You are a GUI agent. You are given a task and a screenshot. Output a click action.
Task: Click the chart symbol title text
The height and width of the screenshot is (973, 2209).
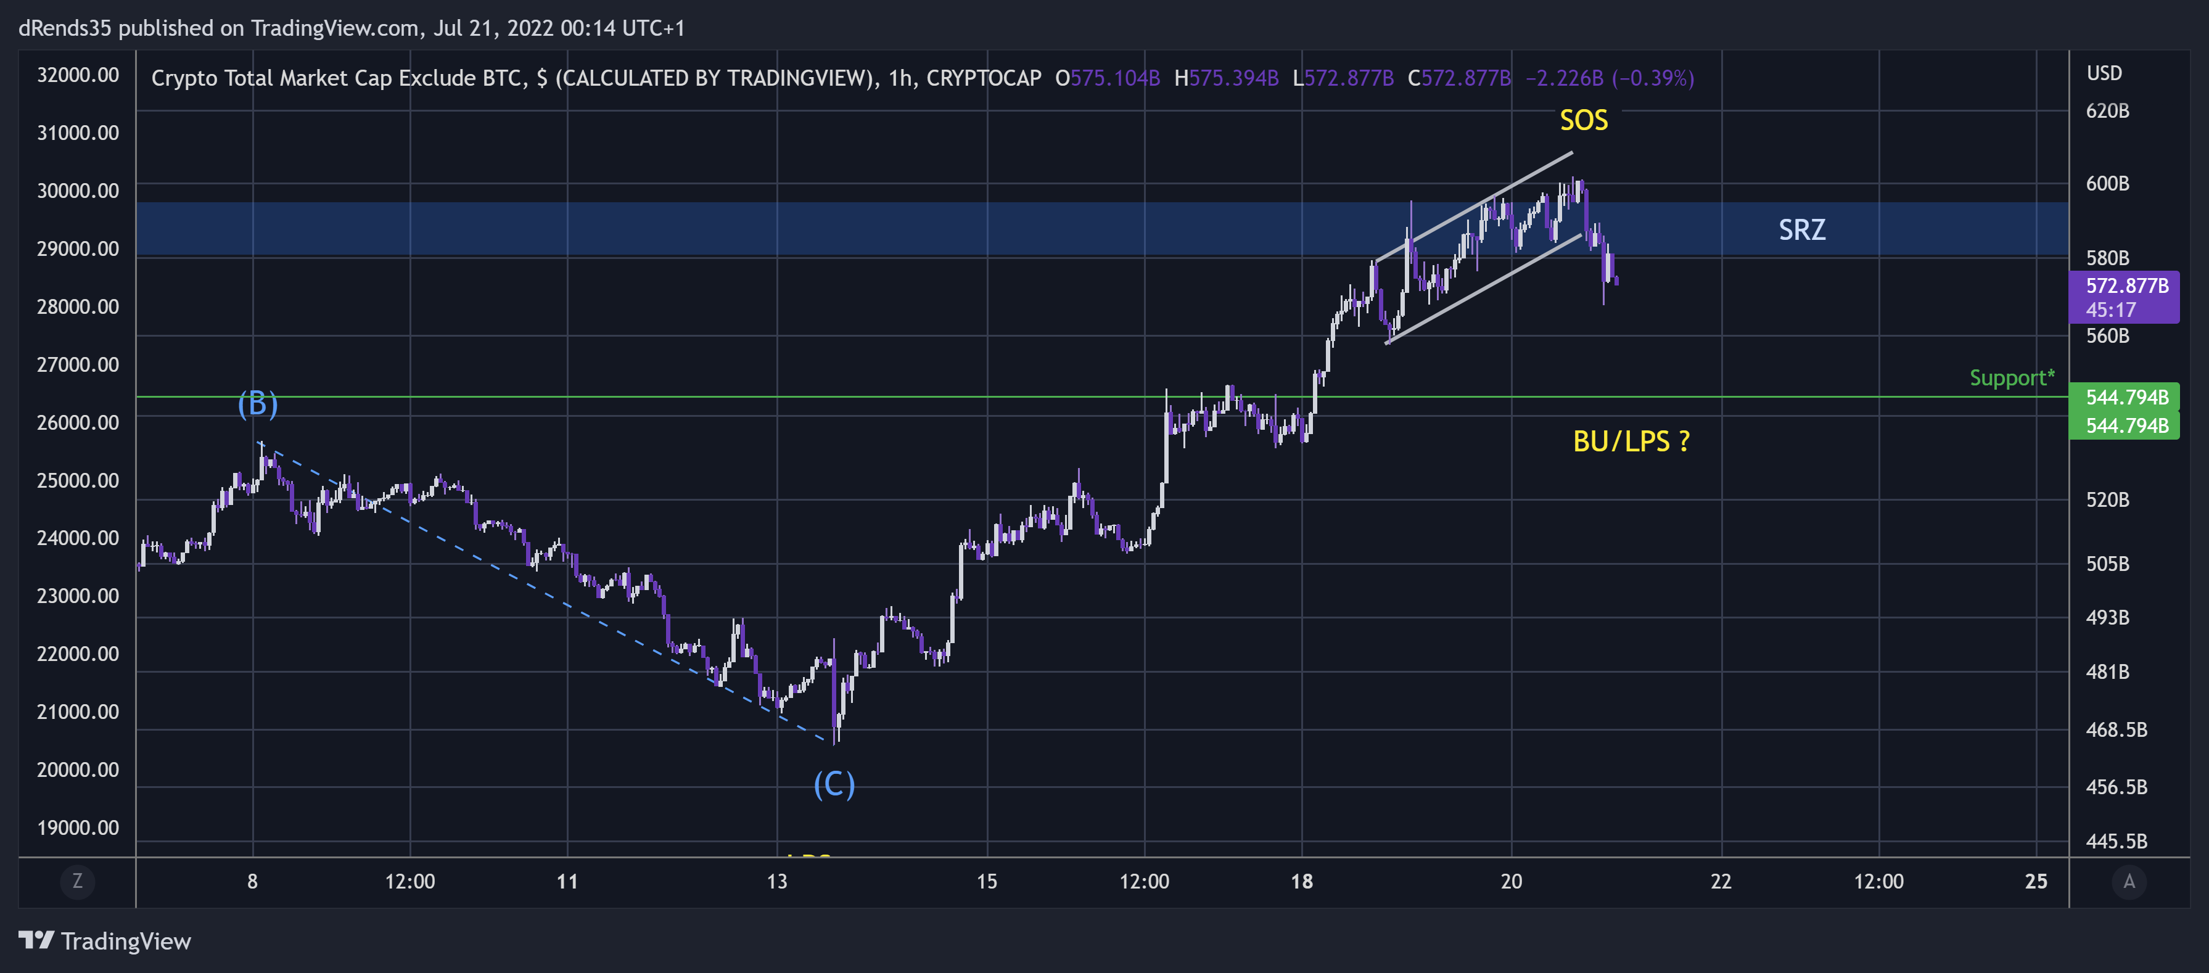(596, 78)
